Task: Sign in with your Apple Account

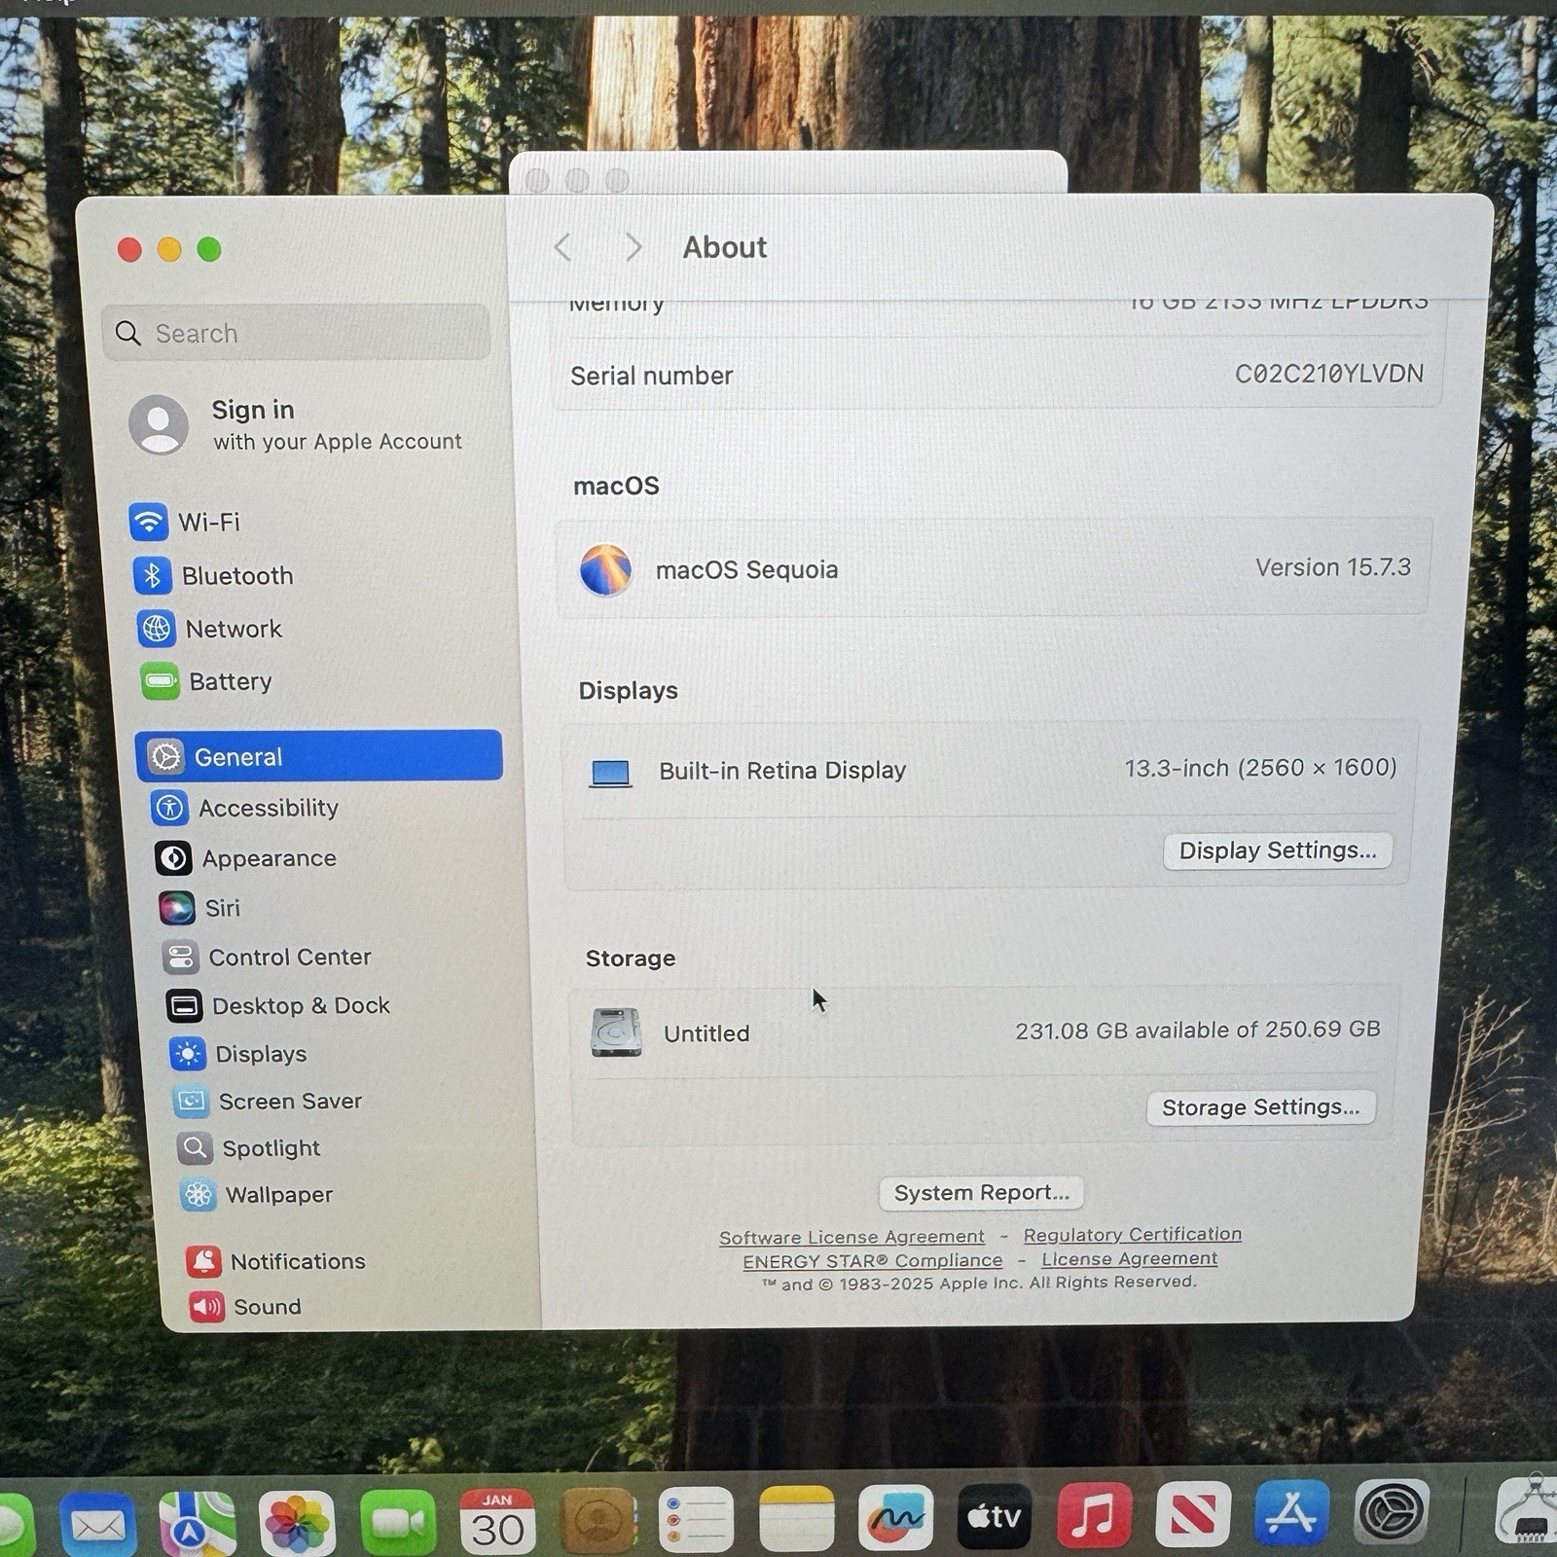Action: [x=296, y=424]
